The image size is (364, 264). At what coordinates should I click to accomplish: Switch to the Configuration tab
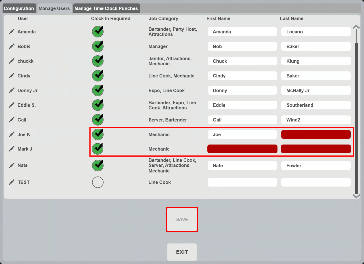click(x=19, y=8)
